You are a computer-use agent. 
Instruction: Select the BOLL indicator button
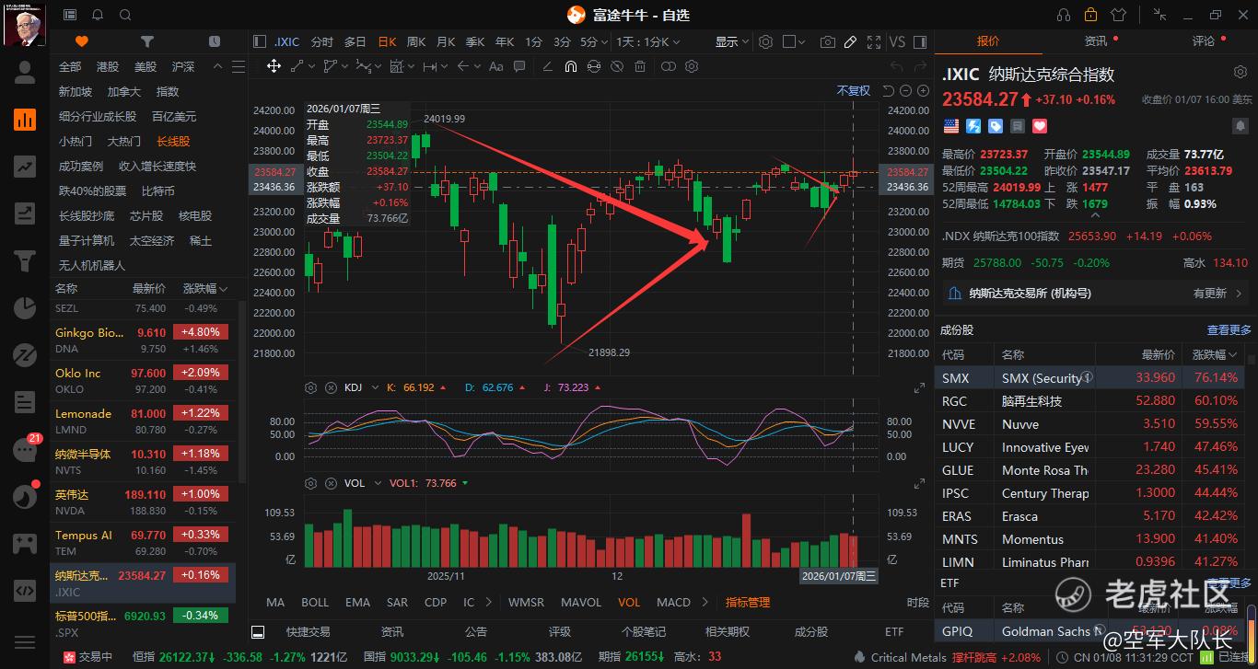click(315, 603)
